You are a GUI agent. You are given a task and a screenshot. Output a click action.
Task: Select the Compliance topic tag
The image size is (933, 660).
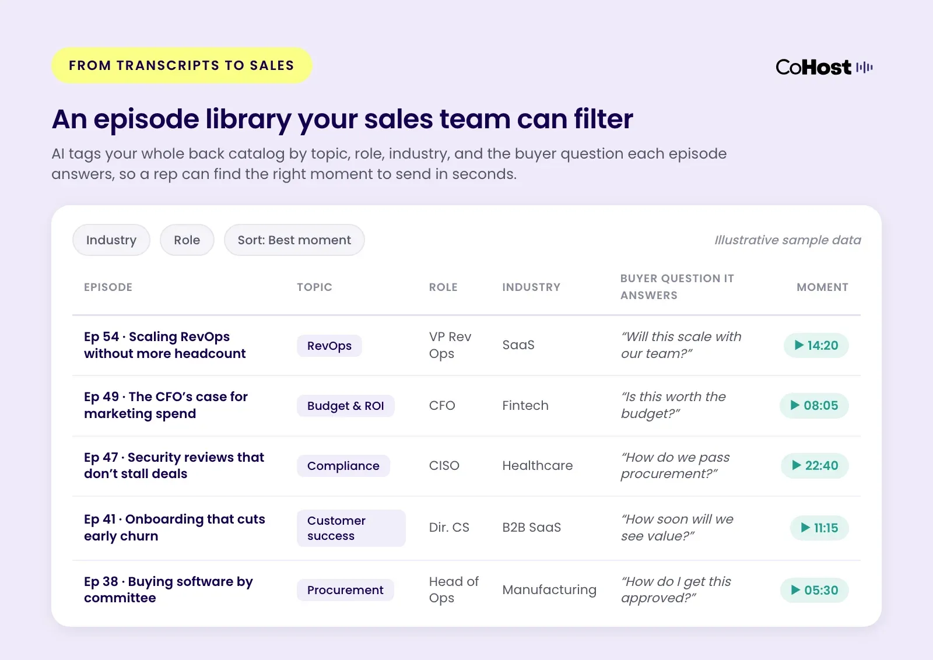click(x=343, y=466)
